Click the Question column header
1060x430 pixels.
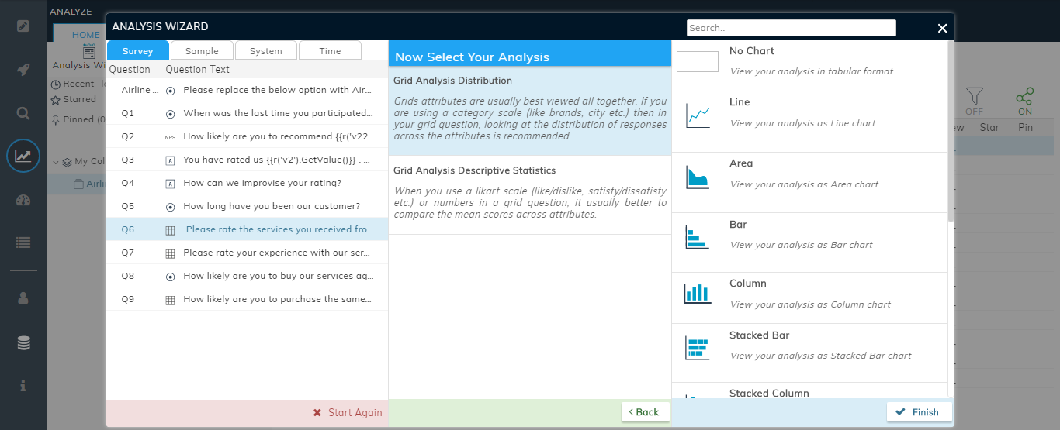130,69
